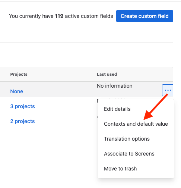Image resolution: width=181 pixels, height=188 pixels.
Task: Open the 3 projects link
Action: point(22,106)
